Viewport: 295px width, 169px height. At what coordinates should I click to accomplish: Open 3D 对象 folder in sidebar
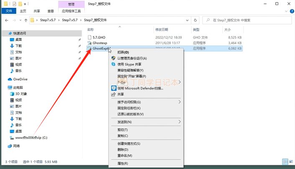click(20, 94)
